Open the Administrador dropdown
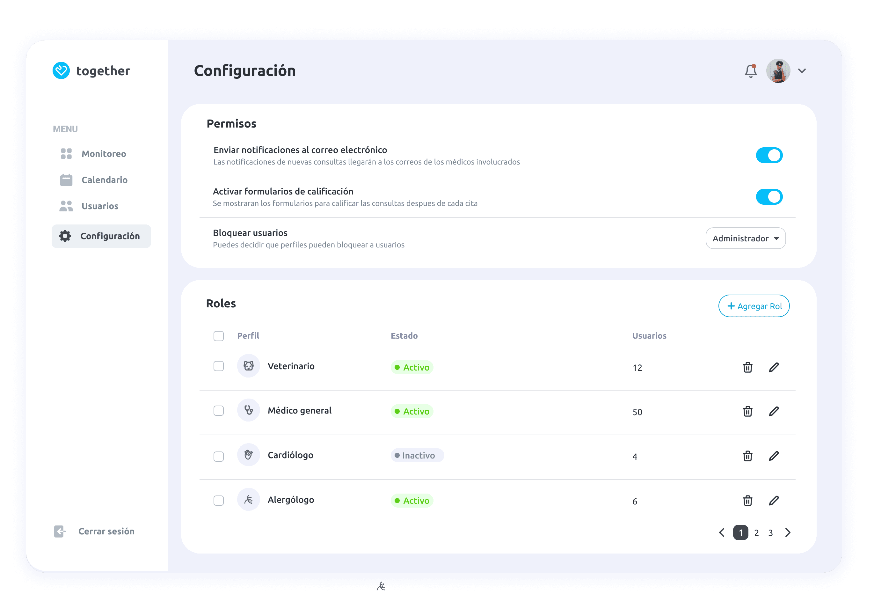This screenshot has width=874, height=609. (x=745, y=238)
